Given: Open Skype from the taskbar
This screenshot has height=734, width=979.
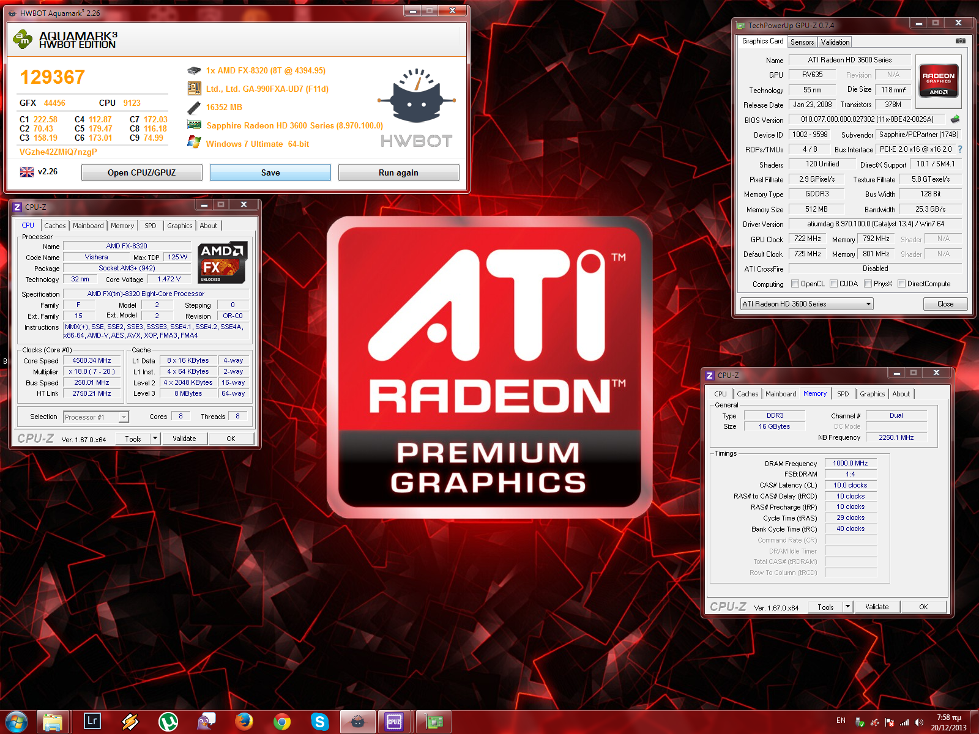Looking at the screenshot, I should pyautogui.click(x=320, y=722).
